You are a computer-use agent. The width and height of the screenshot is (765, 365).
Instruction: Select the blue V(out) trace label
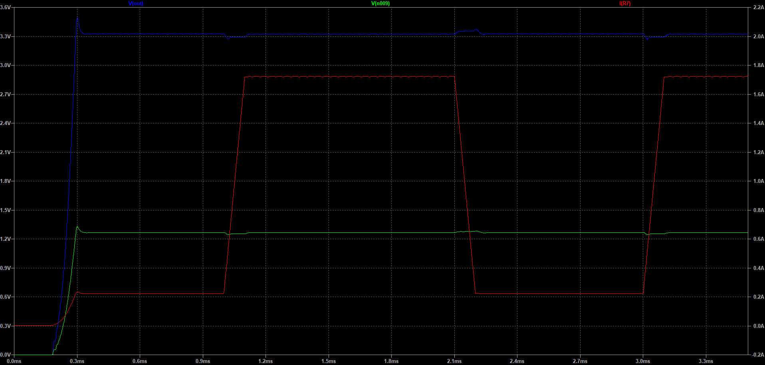(x=136, y=4)
